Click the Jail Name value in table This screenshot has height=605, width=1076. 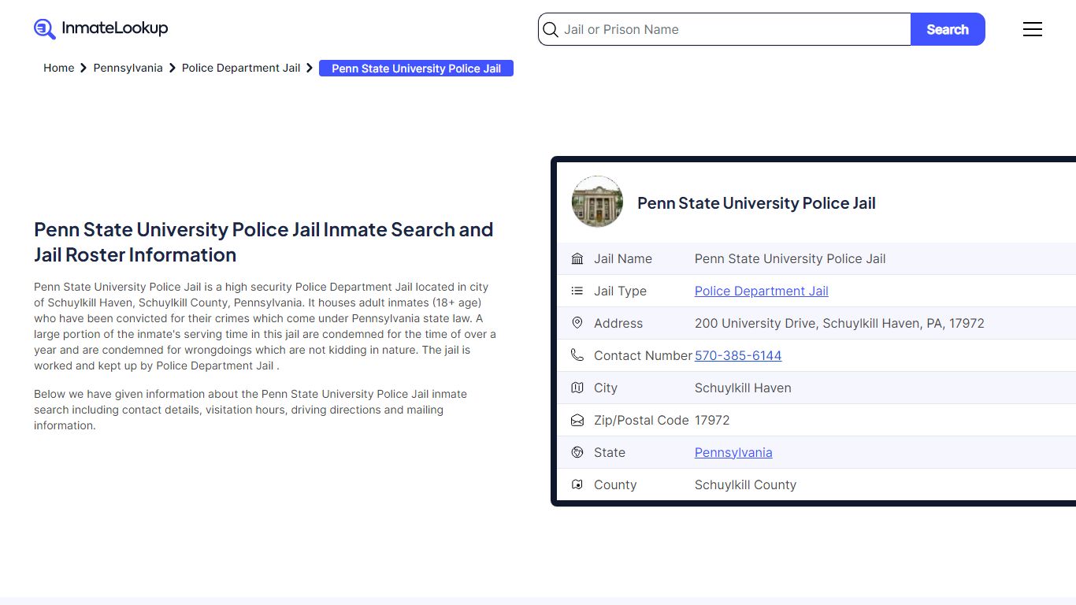790,258
